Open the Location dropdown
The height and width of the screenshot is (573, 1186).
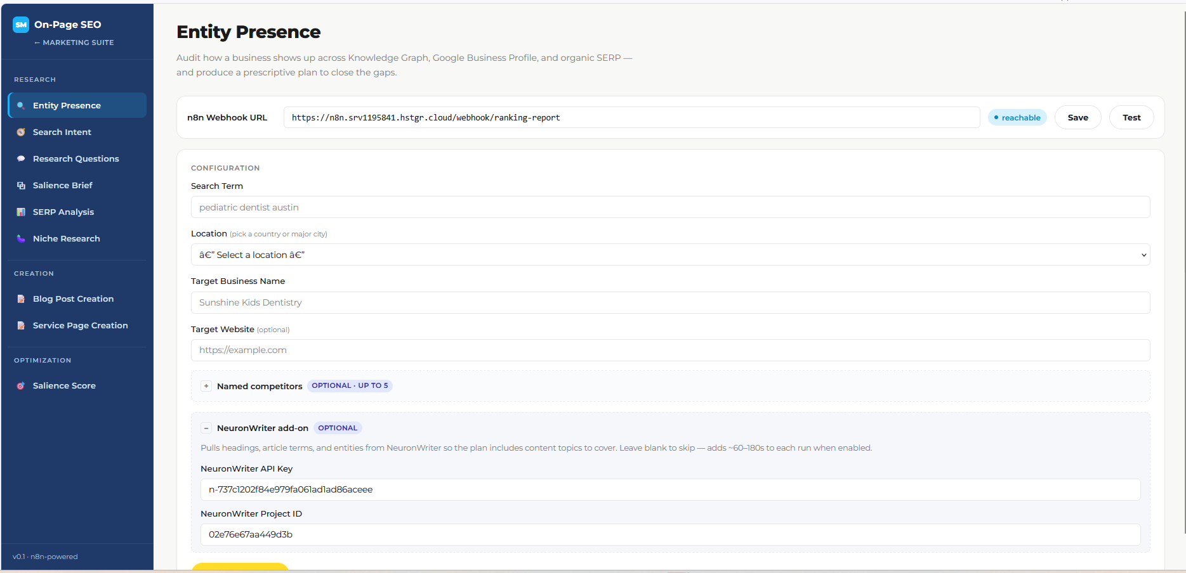click(670, 255)
